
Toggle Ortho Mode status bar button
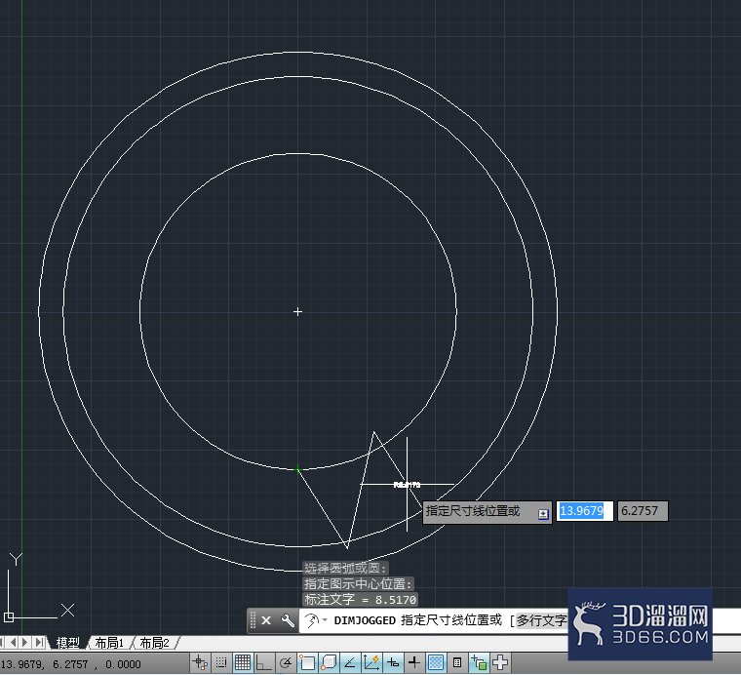pos(263,662)
